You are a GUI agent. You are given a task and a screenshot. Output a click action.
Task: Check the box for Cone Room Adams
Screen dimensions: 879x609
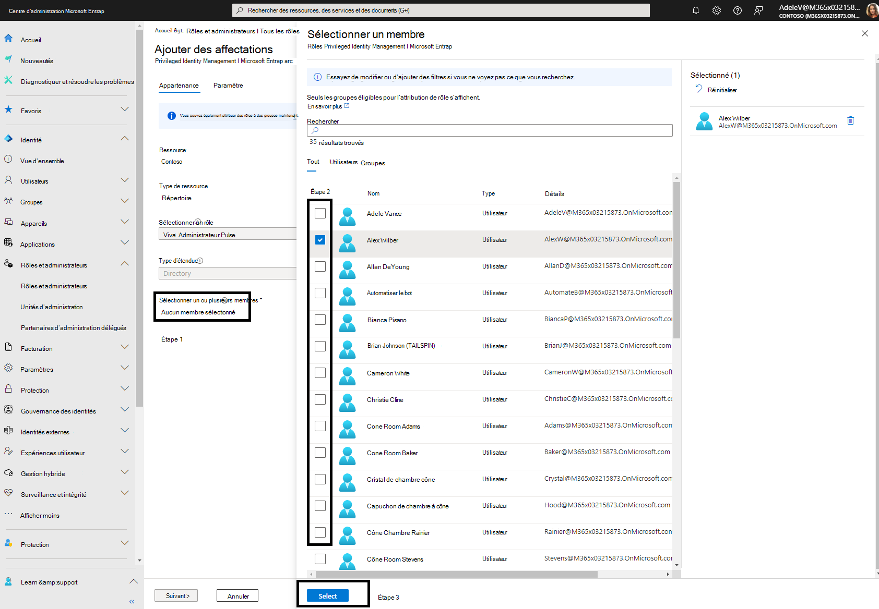tap(320, 426)
